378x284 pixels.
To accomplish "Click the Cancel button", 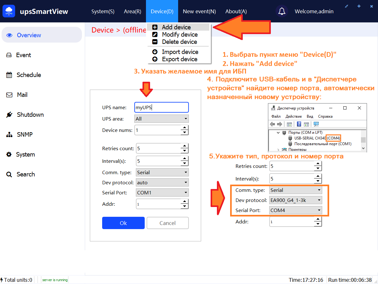I will [167, 223].
